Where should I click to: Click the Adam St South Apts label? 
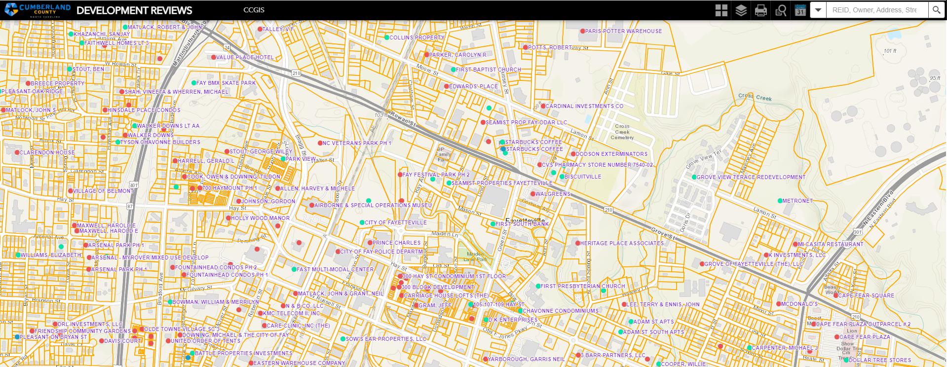pos(653,332)
